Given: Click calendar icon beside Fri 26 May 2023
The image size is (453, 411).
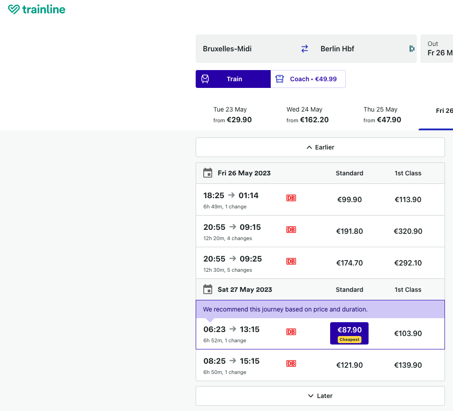Looking at the screenshot, I should point(208,173).
